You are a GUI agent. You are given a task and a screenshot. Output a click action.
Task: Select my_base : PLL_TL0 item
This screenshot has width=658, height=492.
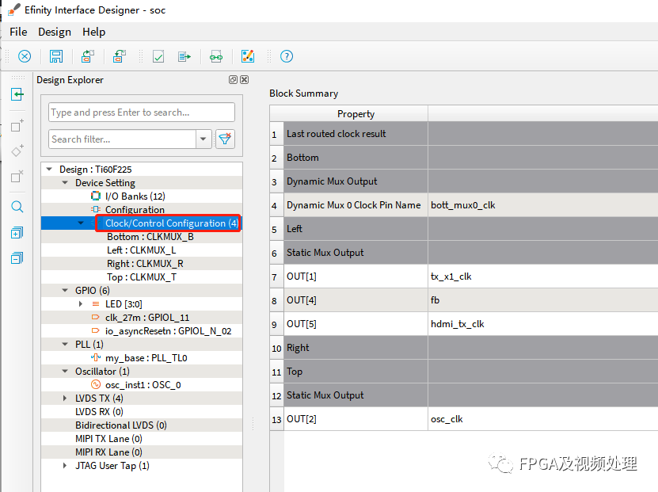(146, 358)
